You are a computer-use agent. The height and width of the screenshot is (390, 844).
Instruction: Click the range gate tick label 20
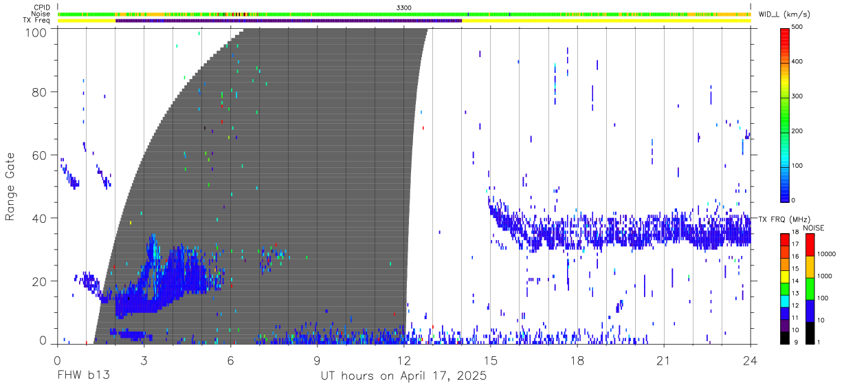tap(39, 281)
